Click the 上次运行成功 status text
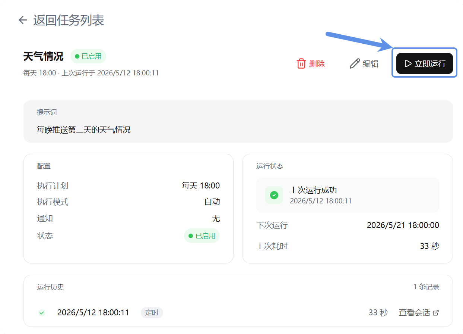Image resolution: width=463 pixels, height=334 pixels. point(314,190)
